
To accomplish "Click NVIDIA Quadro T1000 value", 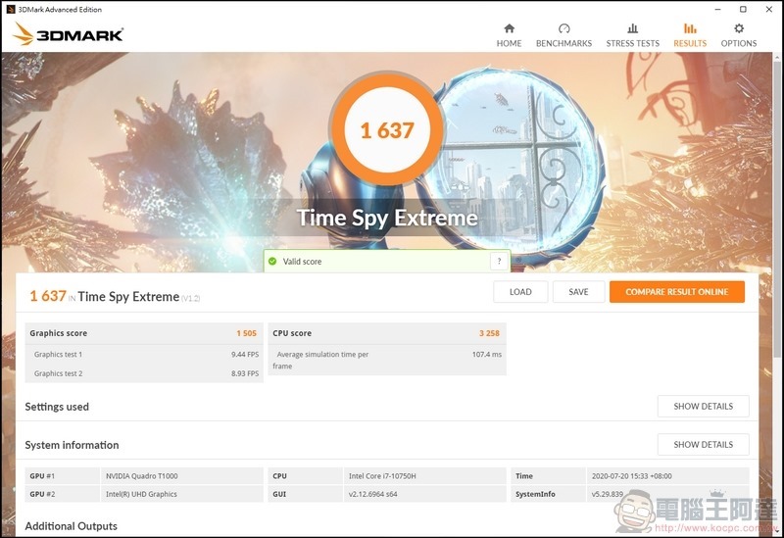I will tap(141, 476).
